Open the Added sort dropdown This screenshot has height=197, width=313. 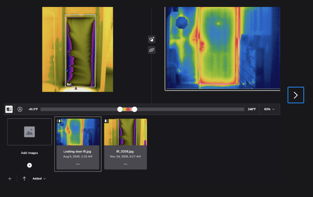[x=39, y=178]
